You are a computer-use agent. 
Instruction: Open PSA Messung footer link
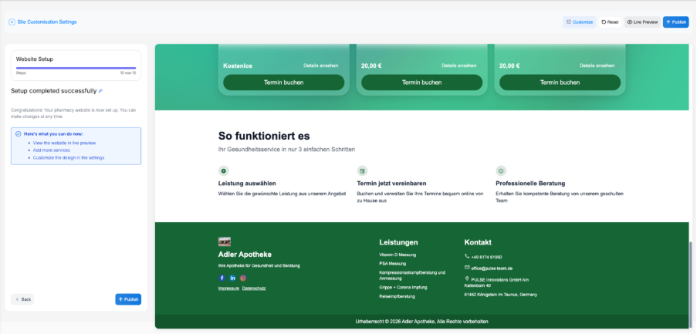pos(393,264)
